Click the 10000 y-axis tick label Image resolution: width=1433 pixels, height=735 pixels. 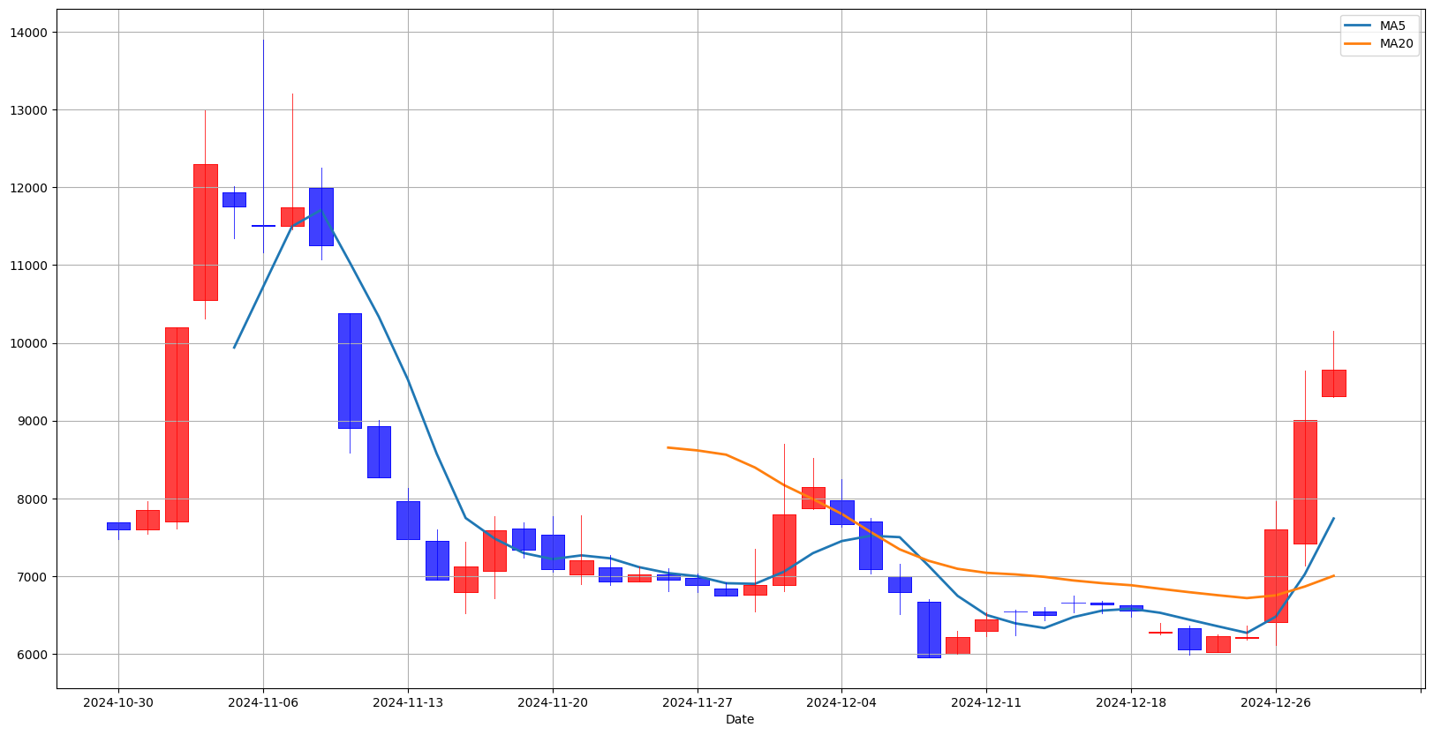[x=31, y=344]
